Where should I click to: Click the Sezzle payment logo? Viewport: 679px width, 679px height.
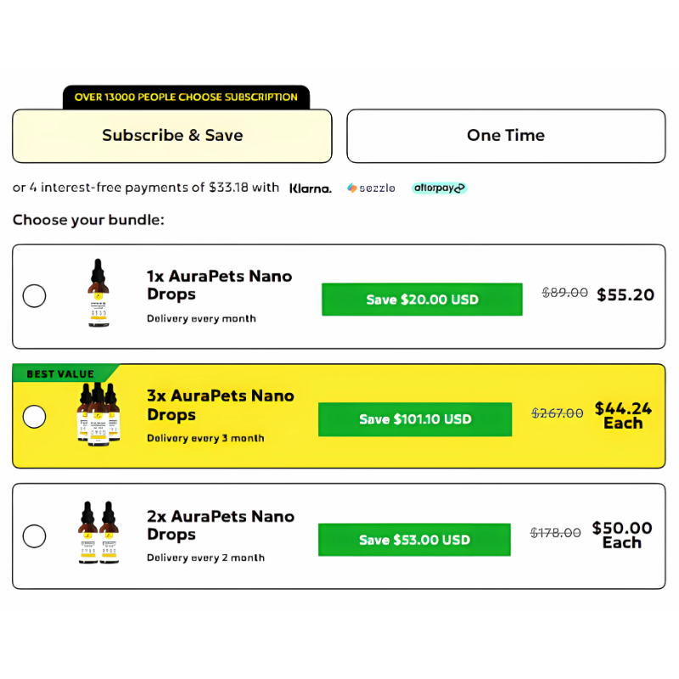(371, 188)
